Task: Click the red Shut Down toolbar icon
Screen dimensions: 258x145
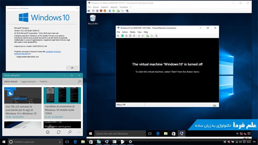Action: tap(101, 11)
